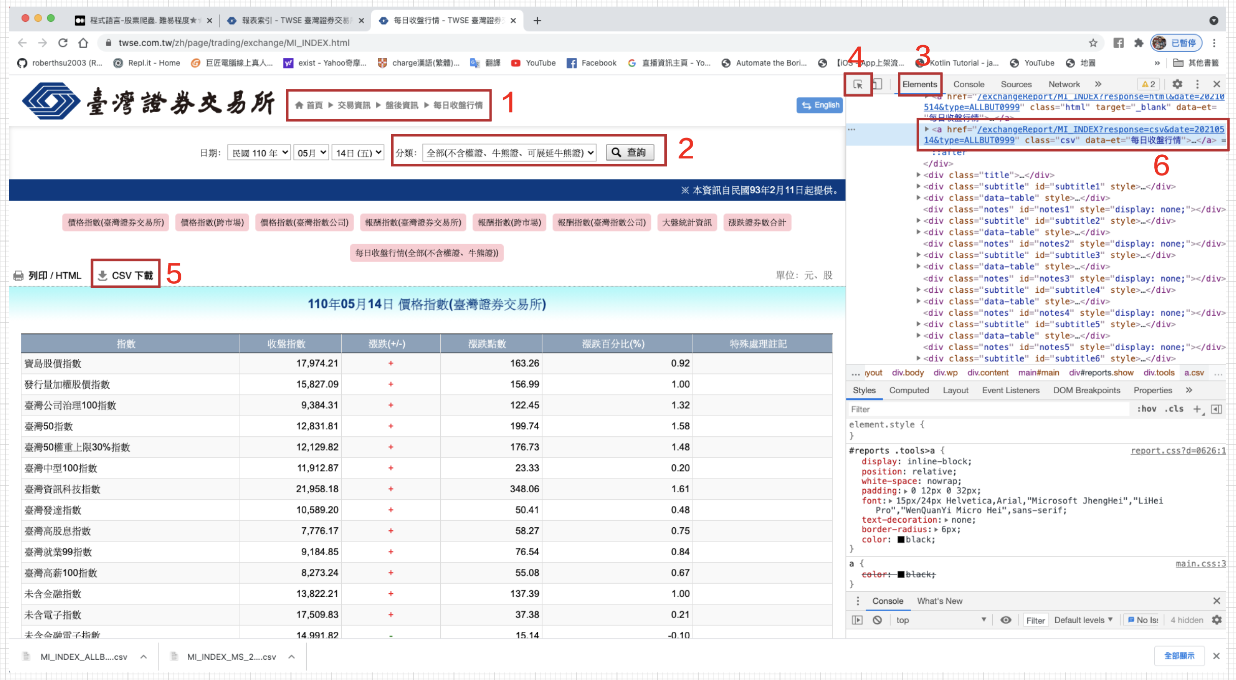
Task: Open the 分類 category dropdown
Action: pyautogui.click(x=509, y=153)
